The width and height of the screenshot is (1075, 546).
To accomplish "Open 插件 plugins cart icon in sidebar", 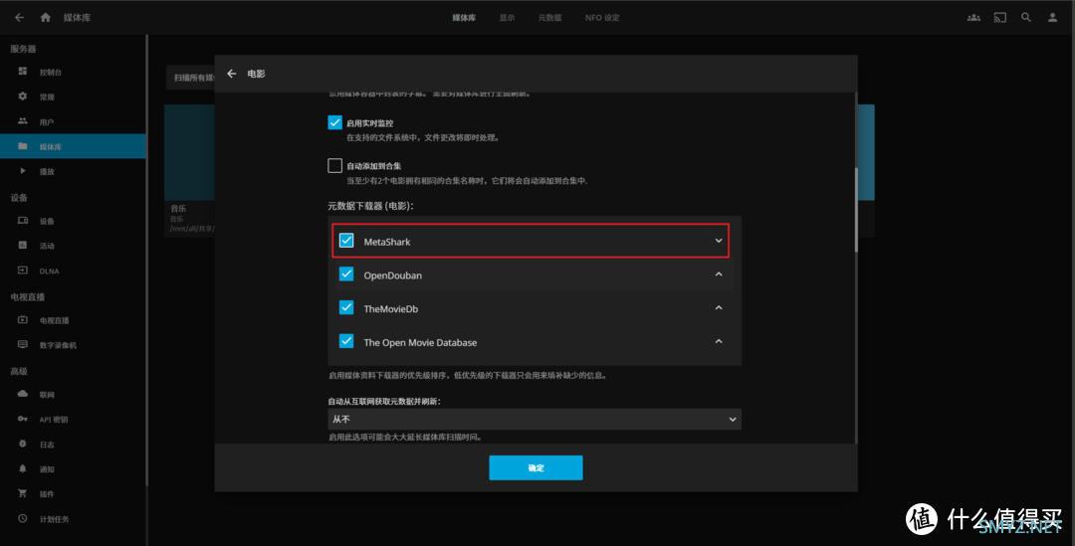I will coord(23,493).
